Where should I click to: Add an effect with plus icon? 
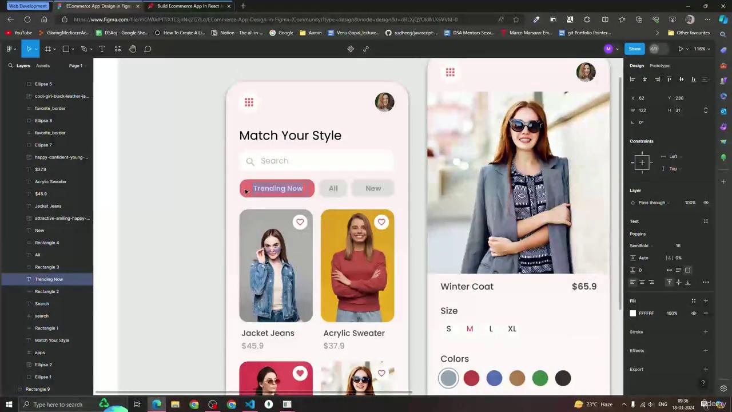pos(706,351)
